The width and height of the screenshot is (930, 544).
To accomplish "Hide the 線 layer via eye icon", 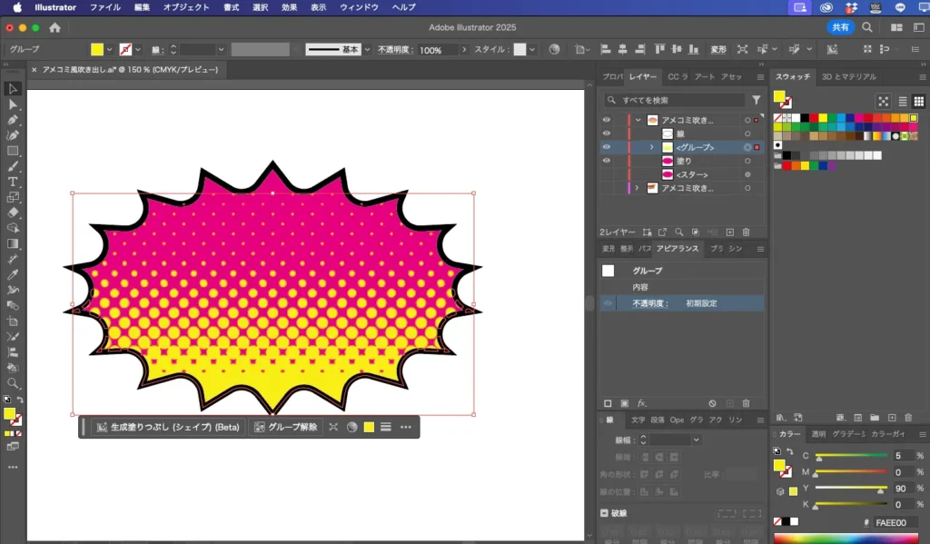I will point(607,134).
